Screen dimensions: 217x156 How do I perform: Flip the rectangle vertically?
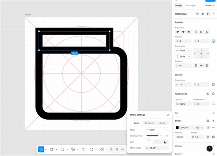(x=207, y=65)
